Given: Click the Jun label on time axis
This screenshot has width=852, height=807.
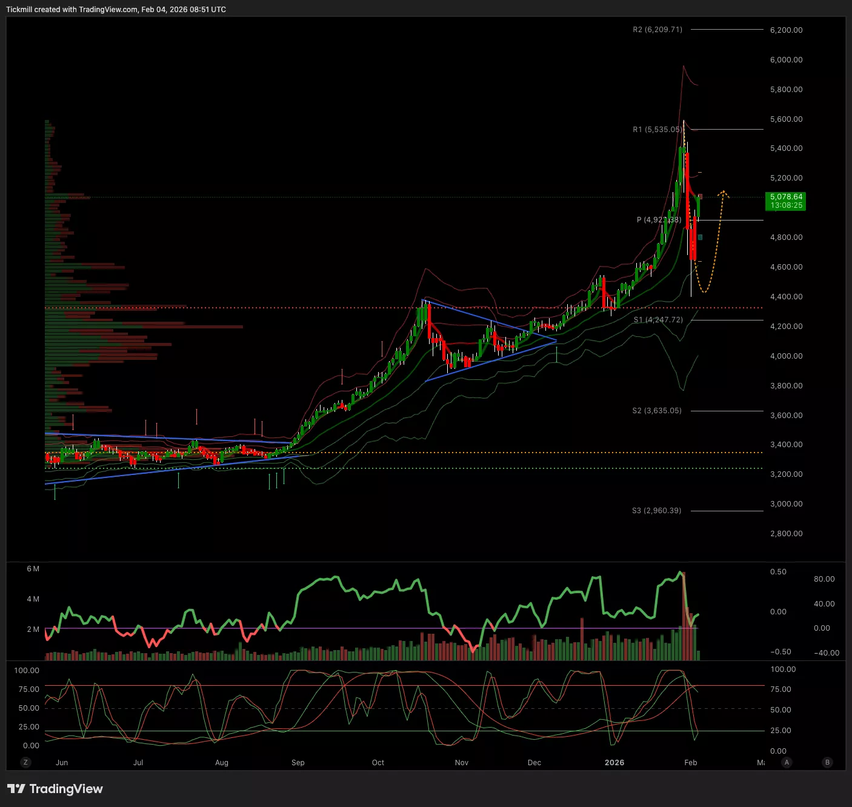Looking at the screenshot, I should click(x=62, y=763).
